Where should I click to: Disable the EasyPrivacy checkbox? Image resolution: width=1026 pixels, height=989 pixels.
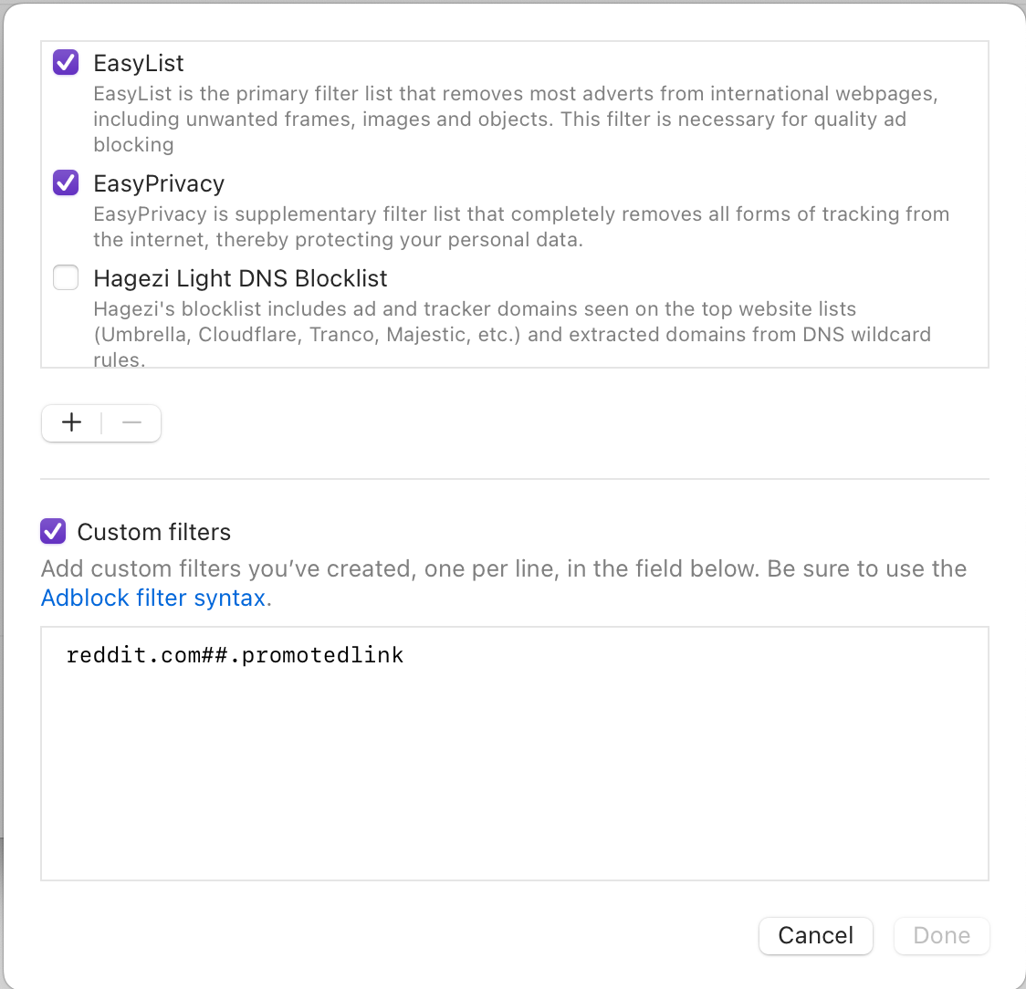tap(66, 182)
